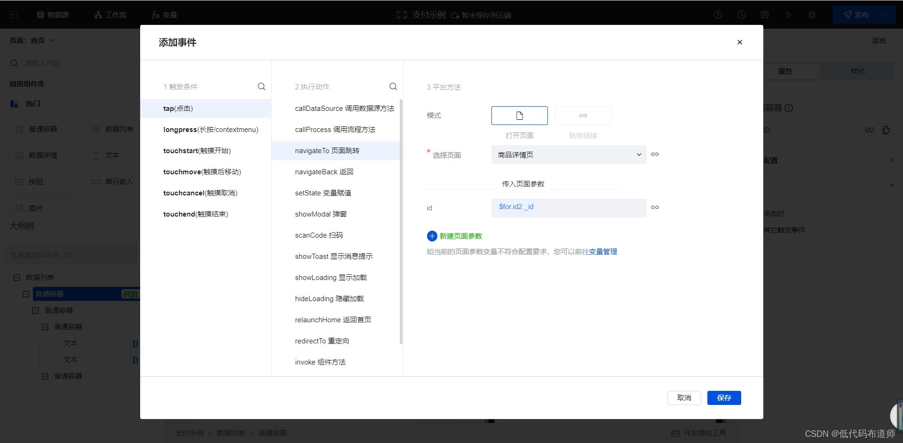Search trigger conditions with magnifier icon
903x443 pixels.
(x=261, y=86)
